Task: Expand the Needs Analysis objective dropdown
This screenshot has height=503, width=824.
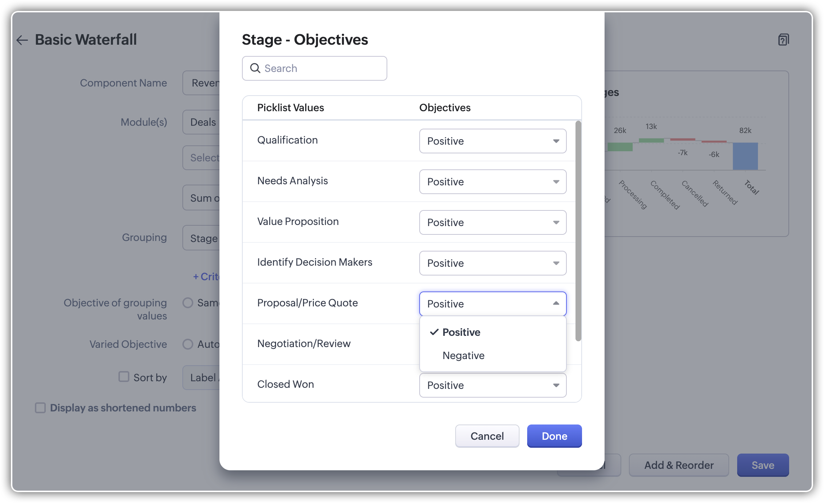Action: [493, 182]
